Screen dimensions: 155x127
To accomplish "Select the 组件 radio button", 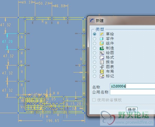I will click(x=95, y=43).
